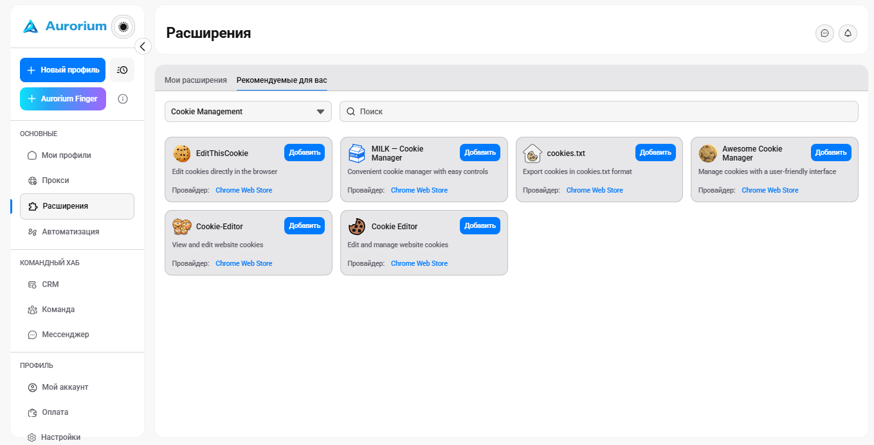Toggle the light/dark theme sun icon
Image resolution: width=874 pixels, height=445 pixels.
123,26
